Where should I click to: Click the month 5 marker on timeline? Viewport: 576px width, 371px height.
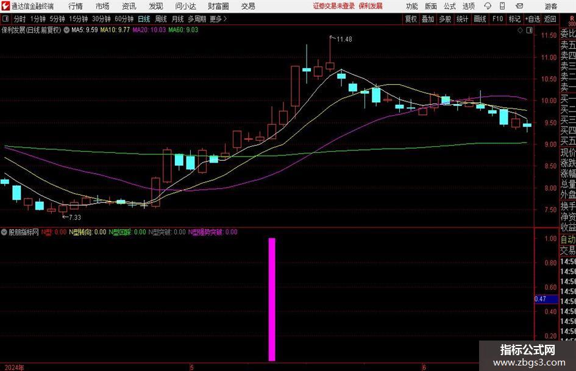click(x=191, y=367)
